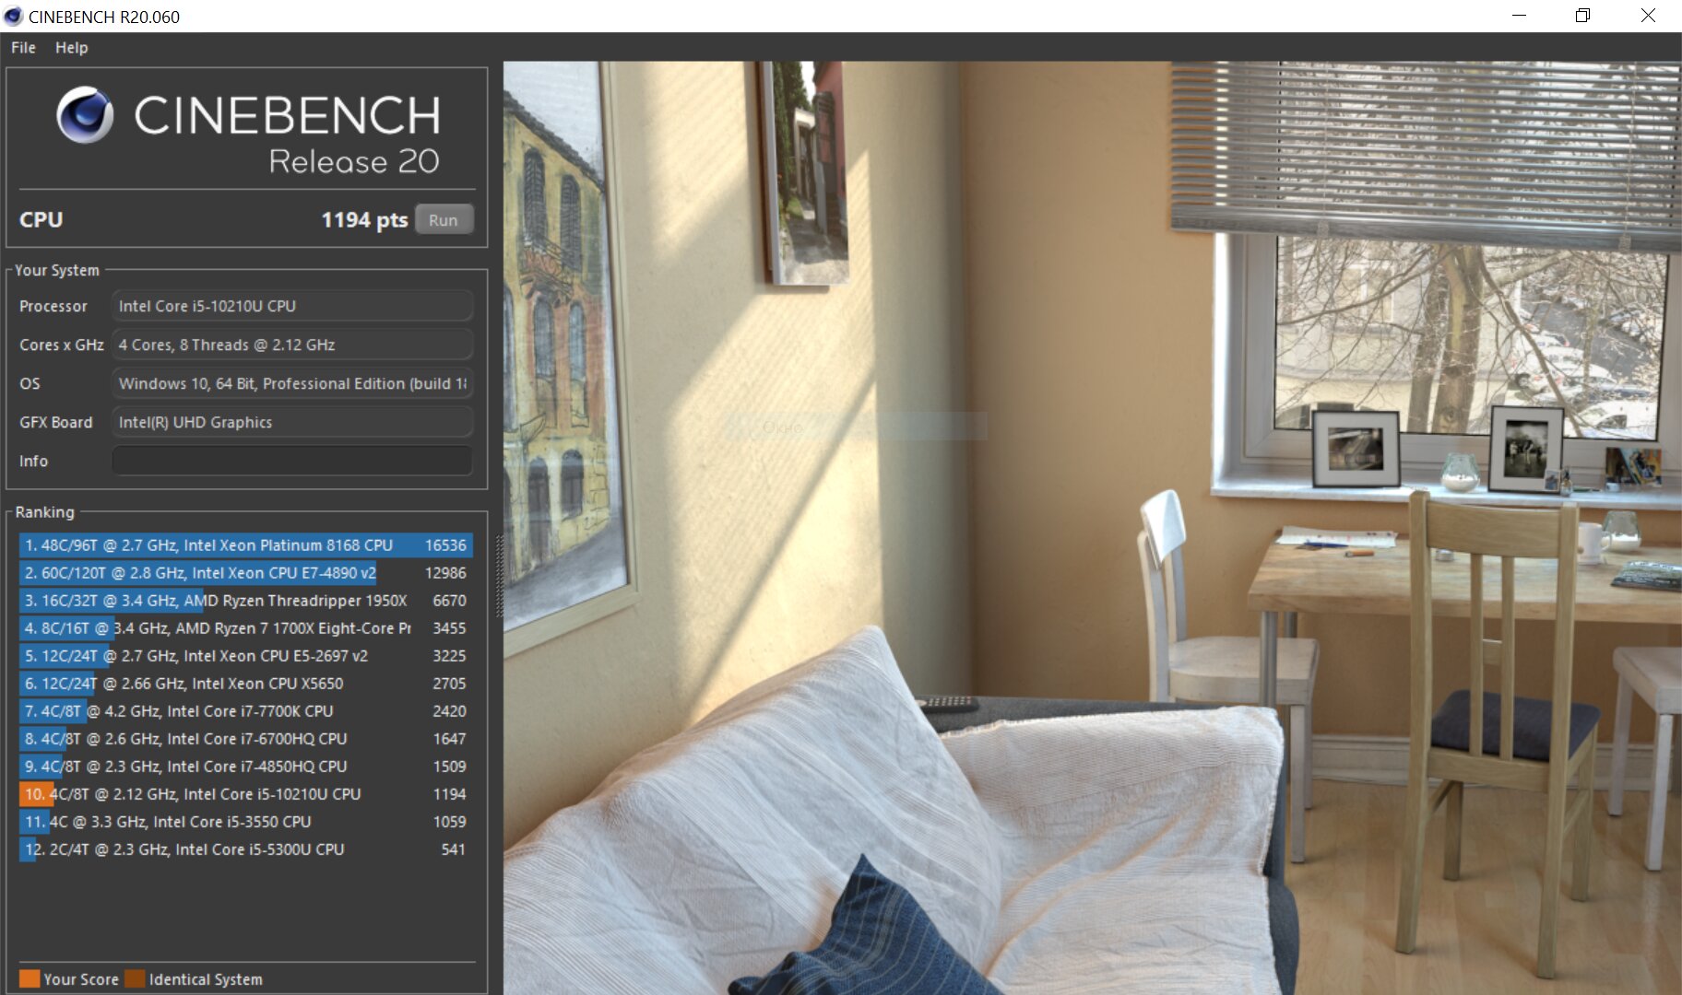Click the Cinebench app icon in the title bar
The image size is (1682, 995).
pyautogui.click(x=13, y=16)
